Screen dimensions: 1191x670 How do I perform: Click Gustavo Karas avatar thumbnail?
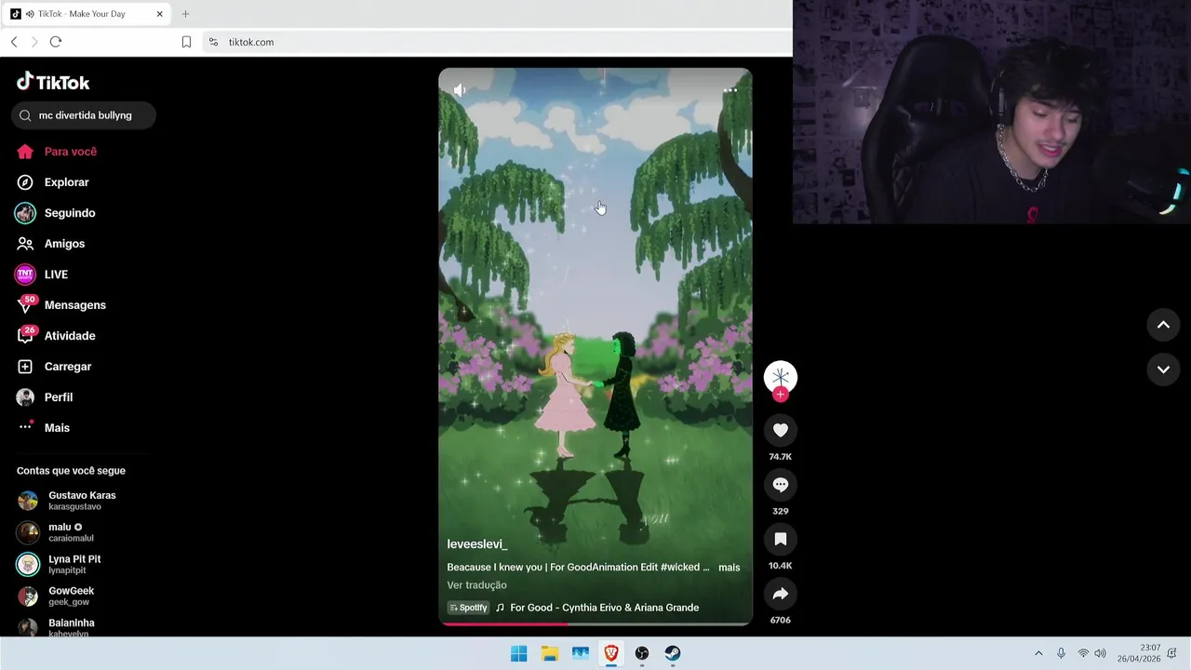point(28,501)
